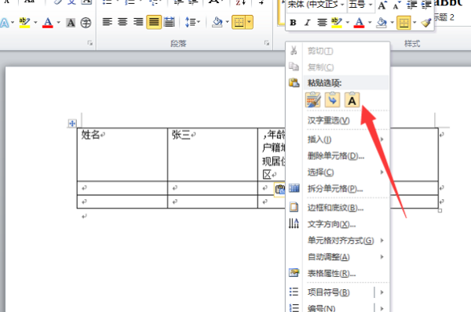
Task: Open ribbon highlight color dropdown arrow
Action: [x=35, y=23]
